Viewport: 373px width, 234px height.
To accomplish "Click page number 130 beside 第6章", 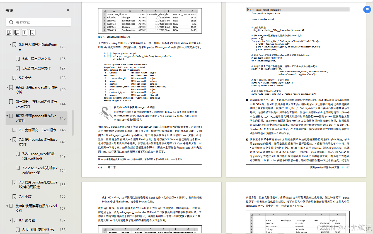I will click(63, 90).
